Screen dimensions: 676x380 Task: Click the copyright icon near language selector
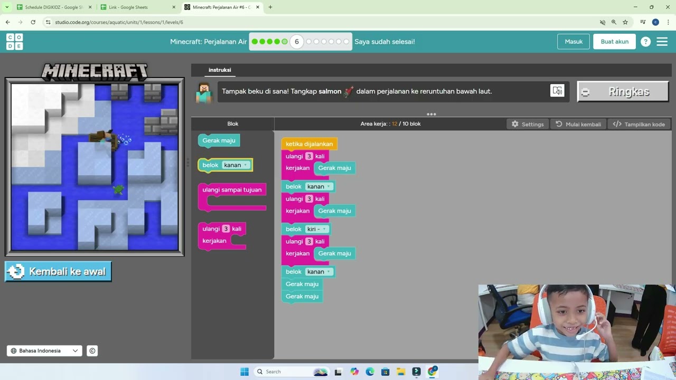(92, 351)
